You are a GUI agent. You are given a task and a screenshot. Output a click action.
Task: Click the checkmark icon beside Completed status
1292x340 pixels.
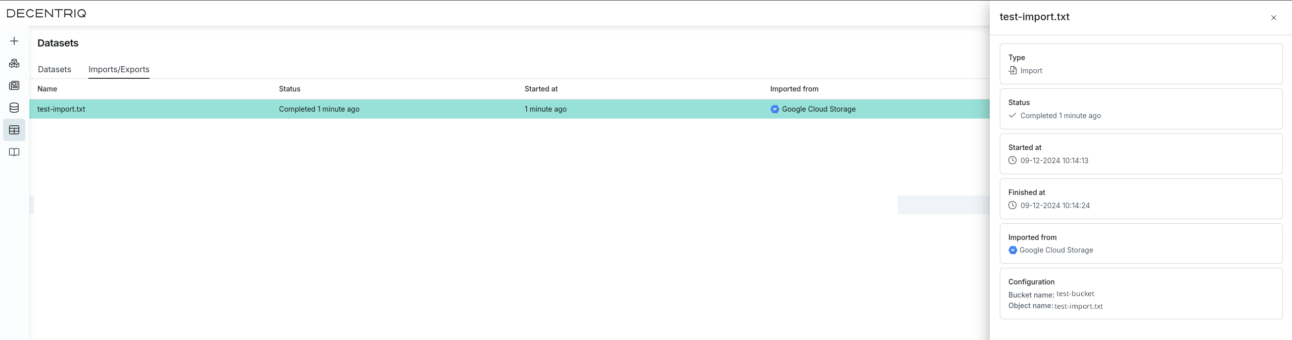coord(1012,116)
